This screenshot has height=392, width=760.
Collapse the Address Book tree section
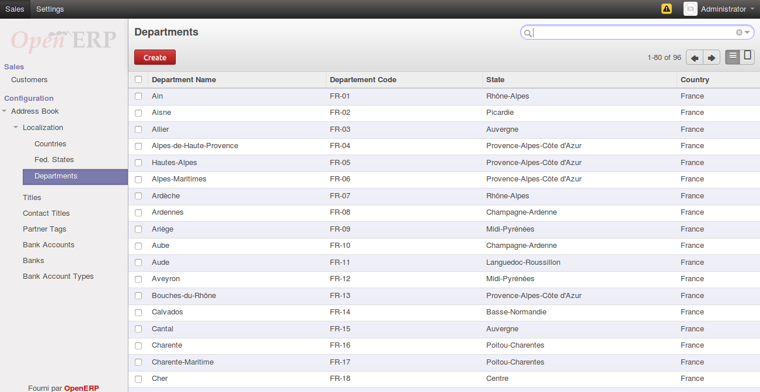(x=5, y=111)
